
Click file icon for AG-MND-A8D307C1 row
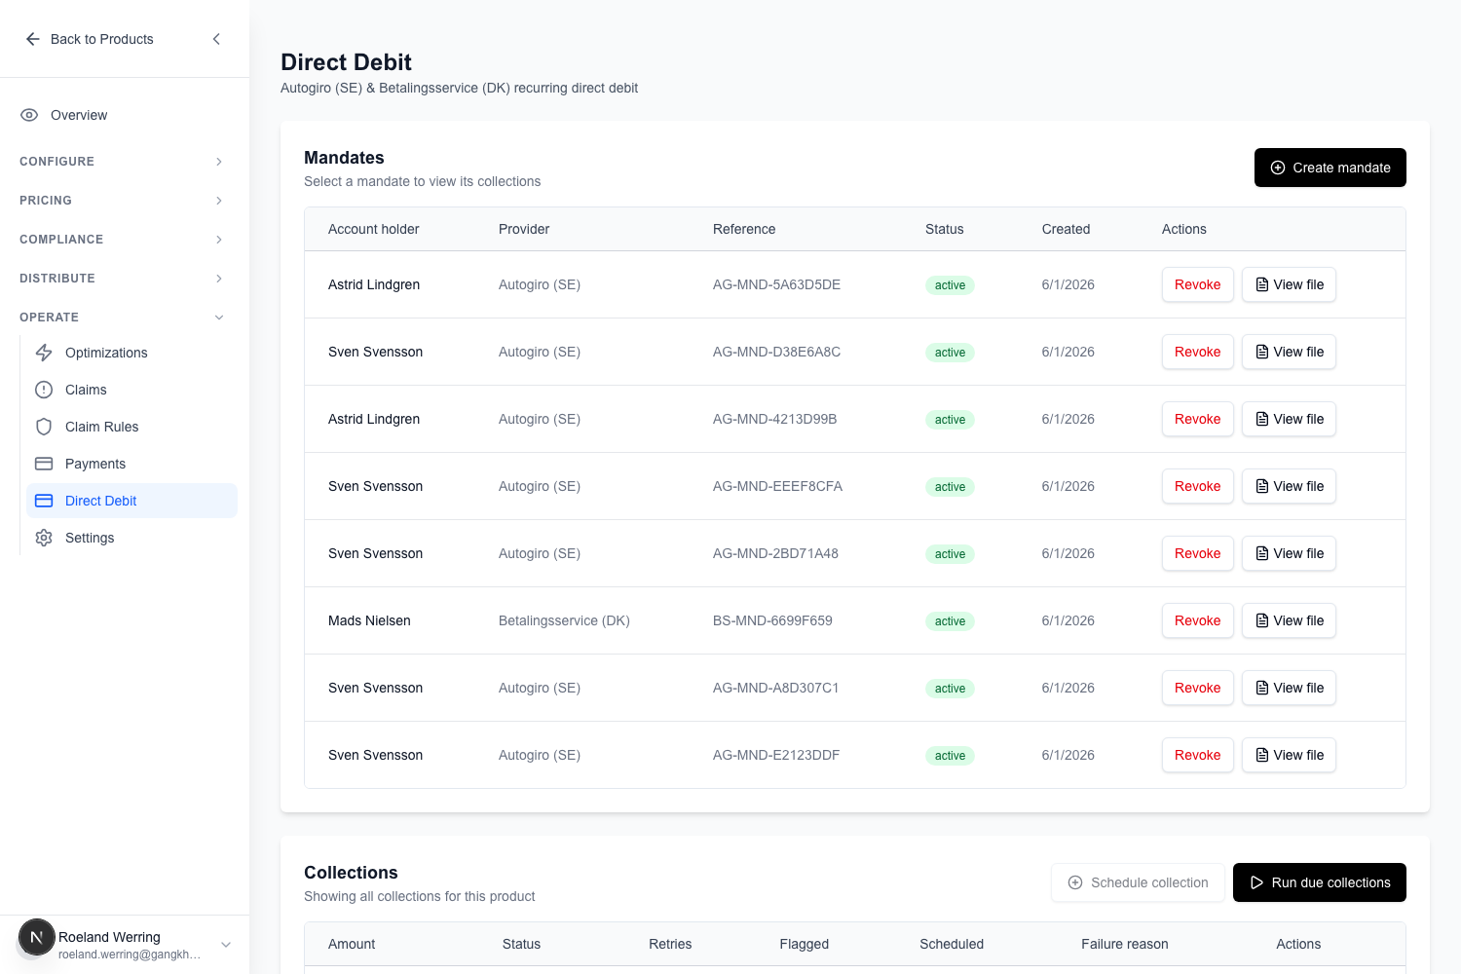(x=1262, y=688)
